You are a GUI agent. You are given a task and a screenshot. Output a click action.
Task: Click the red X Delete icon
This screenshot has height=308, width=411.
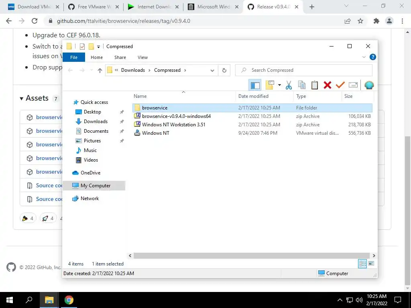[328, 85]
